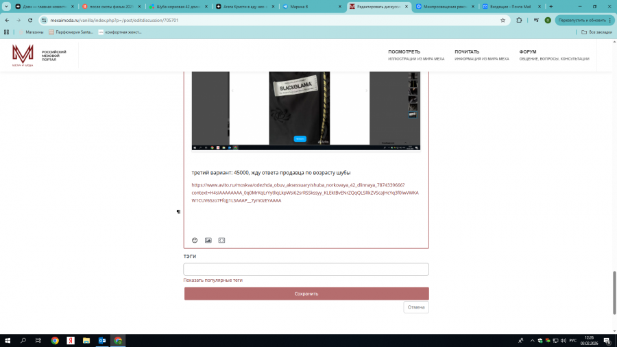The image size is (617, 347).
Task: Click into the Тэги input field
Action: click(306, 270)
